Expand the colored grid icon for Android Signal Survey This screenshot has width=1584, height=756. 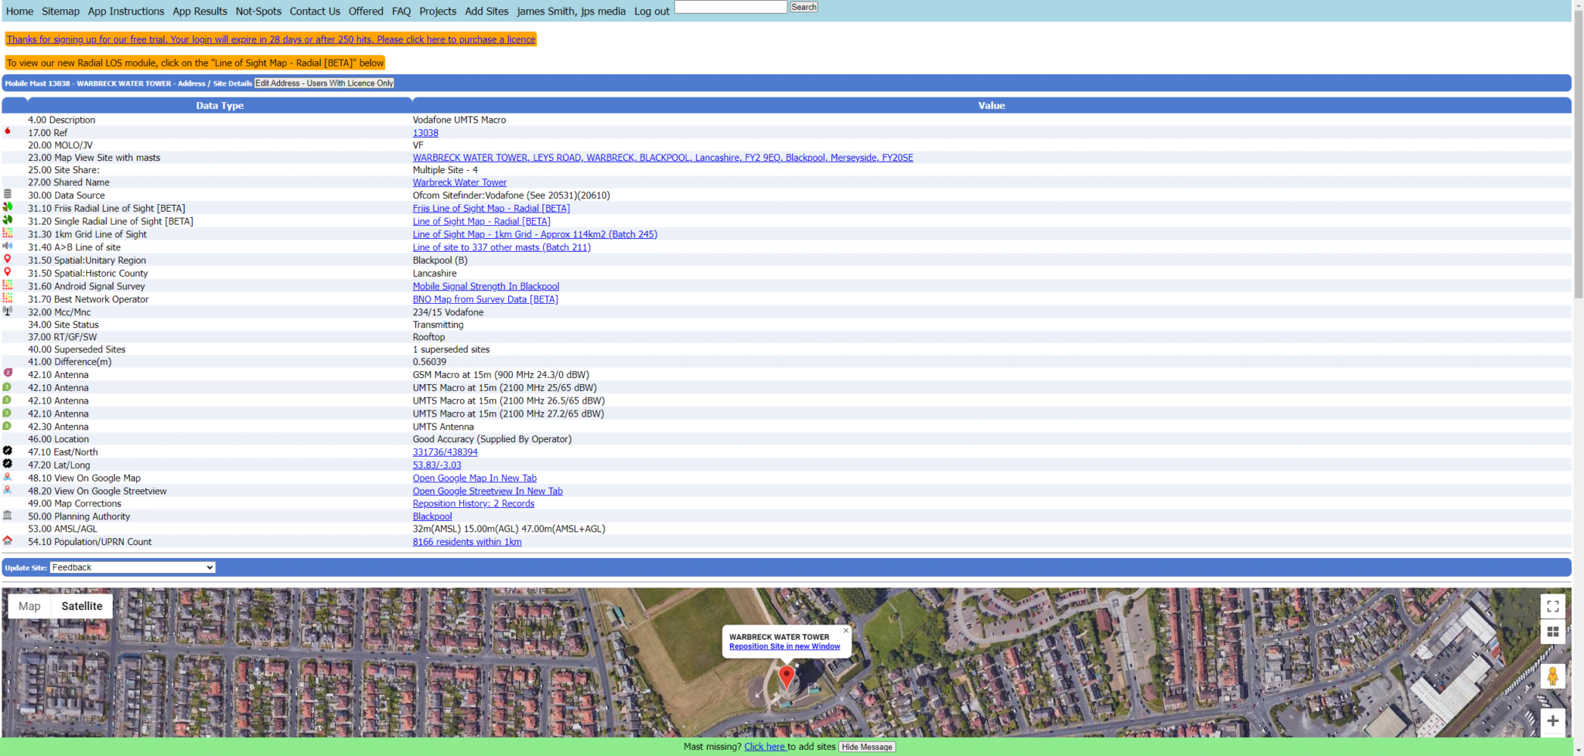[8, 285]
